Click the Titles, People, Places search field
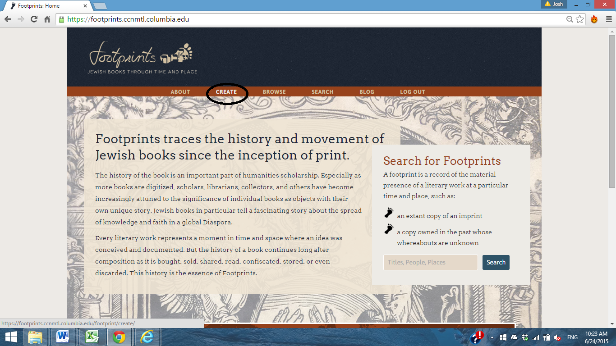 [430, 262]
